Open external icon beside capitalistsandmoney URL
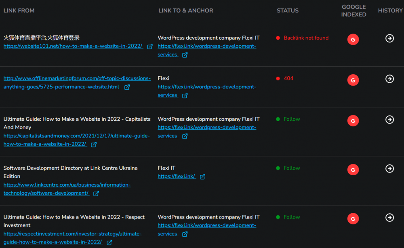The height and width of the screenshot is (248, 404). (x=94, y=145)
